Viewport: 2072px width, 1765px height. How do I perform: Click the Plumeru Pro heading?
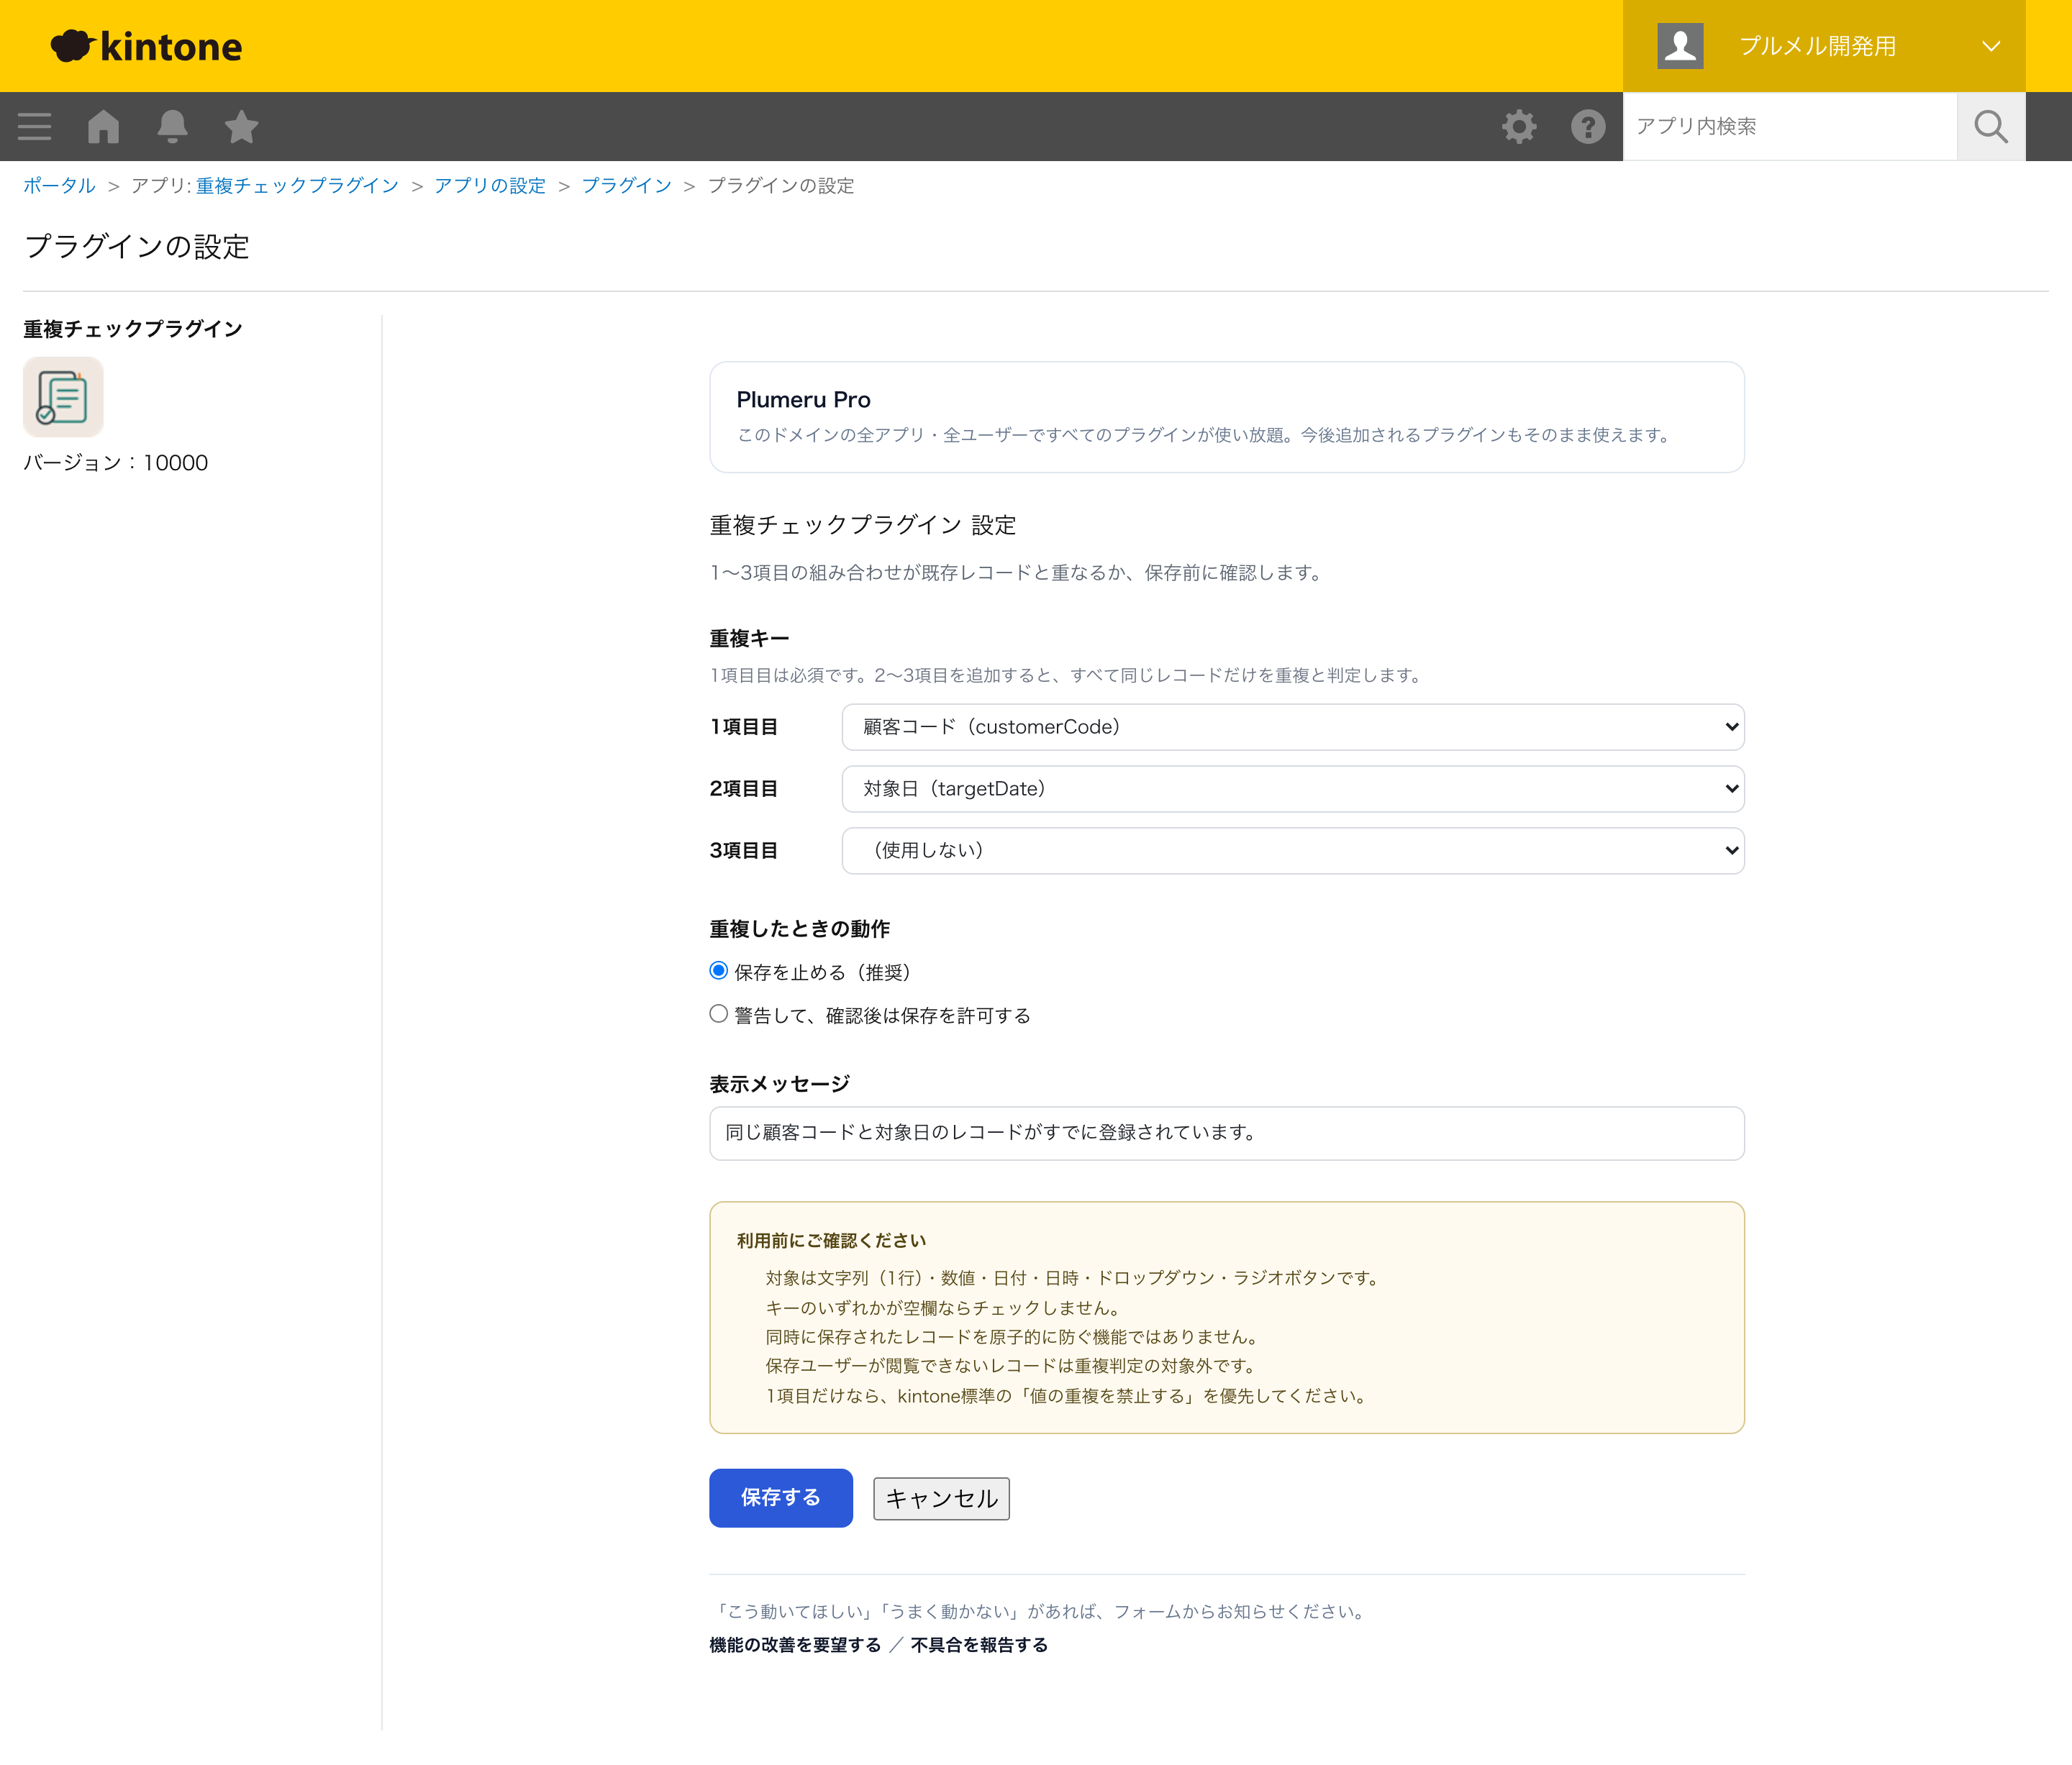pyautogui.click(x=803, y=400)
